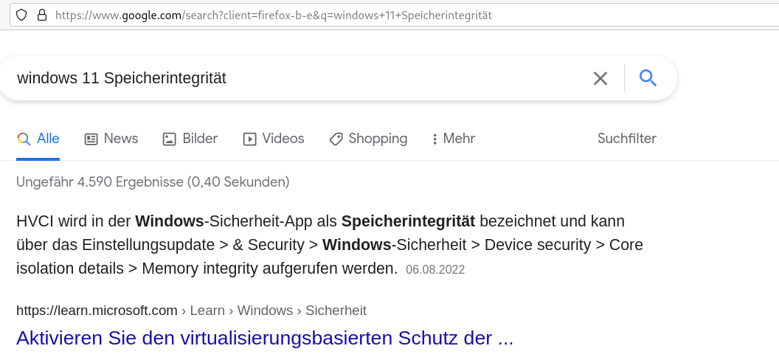
Task: Click the blue magnifier search button
Action: pyautogui.click(x=648, y=77)
